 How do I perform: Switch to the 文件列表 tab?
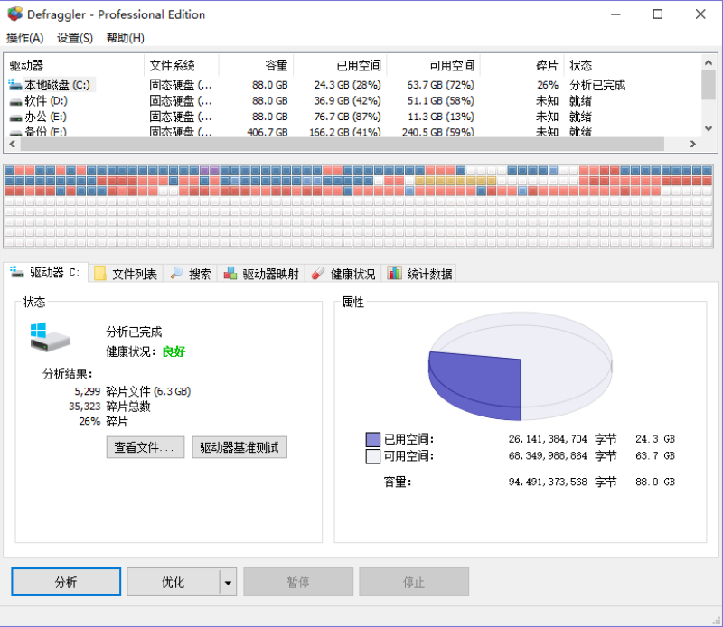pos(126,274)
